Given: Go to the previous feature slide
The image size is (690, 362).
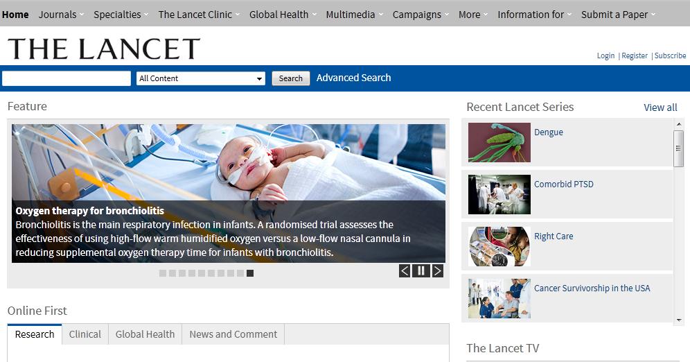Looking at the screenshot, I should (405, 270).
